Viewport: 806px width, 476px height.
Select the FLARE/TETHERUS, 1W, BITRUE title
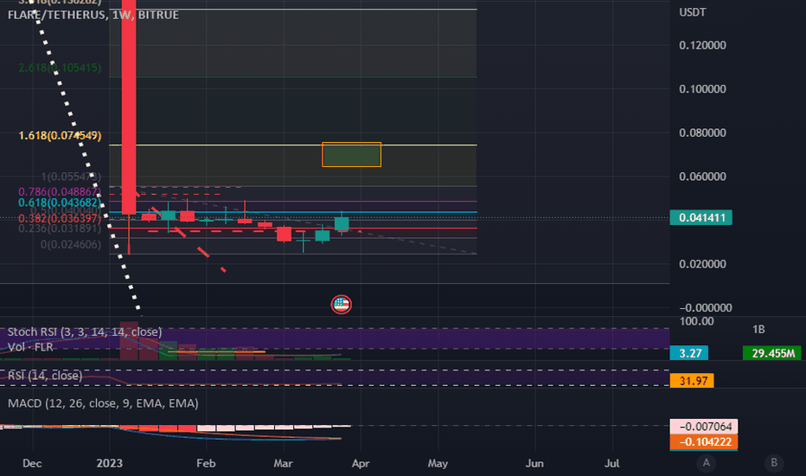point(93,15)
